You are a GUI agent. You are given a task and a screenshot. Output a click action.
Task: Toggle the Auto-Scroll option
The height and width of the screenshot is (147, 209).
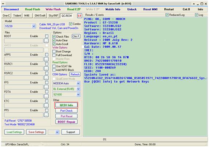[54, 44]
